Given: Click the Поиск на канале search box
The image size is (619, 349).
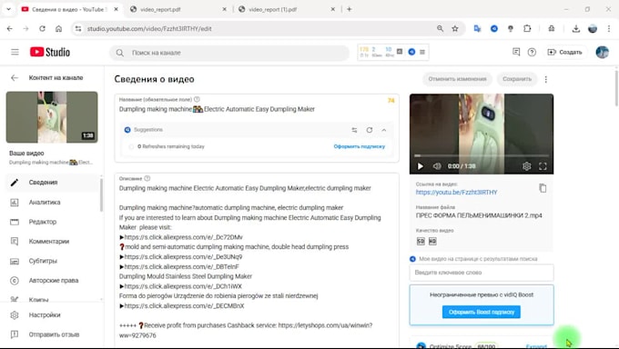Looking at the screenshot, I should 229,53.
